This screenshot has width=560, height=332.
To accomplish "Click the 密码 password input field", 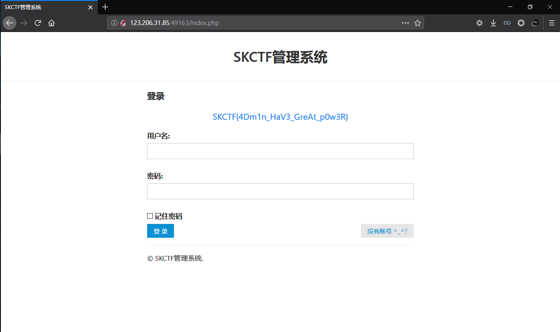I will click(280, 191).
